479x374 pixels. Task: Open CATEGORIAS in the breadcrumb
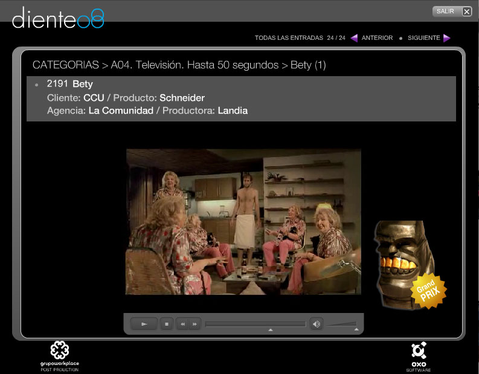pyautogui.click(x=66, y=65)
